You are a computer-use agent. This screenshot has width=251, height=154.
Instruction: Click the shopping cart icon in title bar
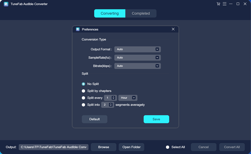pyautogui.click(x=218, y=4)
